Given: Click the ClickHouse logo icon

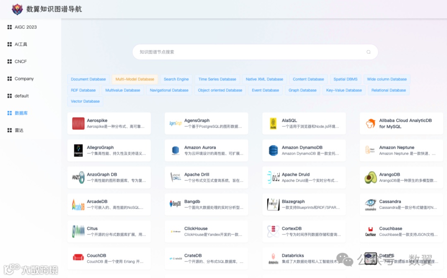Looking at the screenshot, I should [175, 232].
